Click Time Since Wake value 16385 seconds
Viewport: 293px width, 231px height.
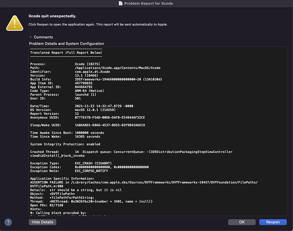pyautogui.click(x=87, y=136)
